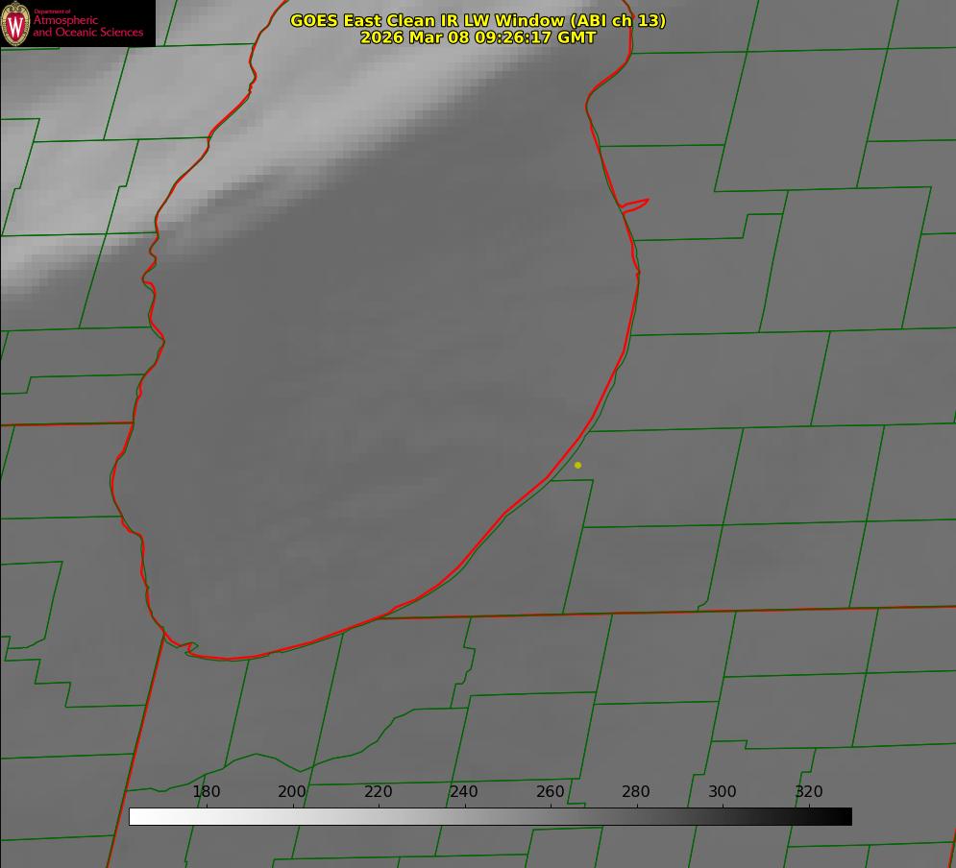
Task: Click the white end of the colorbar
Action: point(136,817)
